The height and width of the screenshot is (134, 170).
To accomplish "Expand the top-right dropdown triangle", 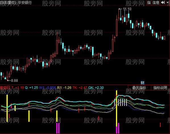I will (x=168, y=2).
